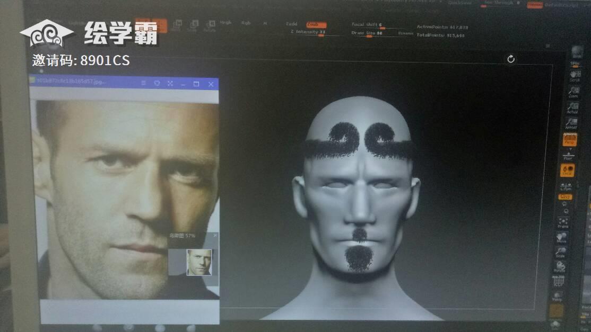This screenshot has width=591, height=332.
Task: Toggle the Zadd button
Action: click(292, 24)
